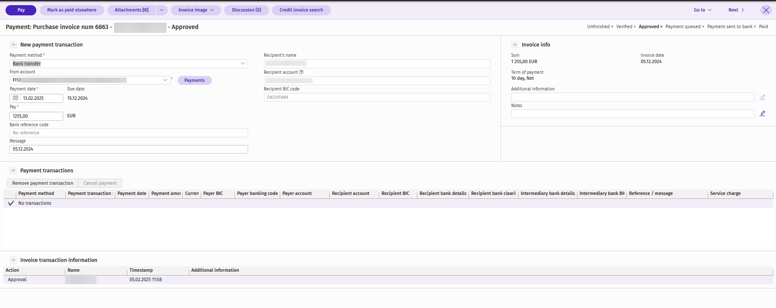Sort by Payment method column

pos(41,194)
